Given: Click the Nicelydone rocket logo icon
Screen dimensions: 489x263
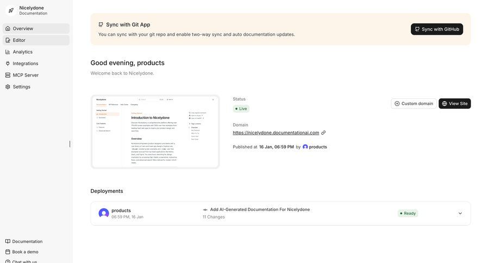Looking at the screenshot, I should coord(11,10).
